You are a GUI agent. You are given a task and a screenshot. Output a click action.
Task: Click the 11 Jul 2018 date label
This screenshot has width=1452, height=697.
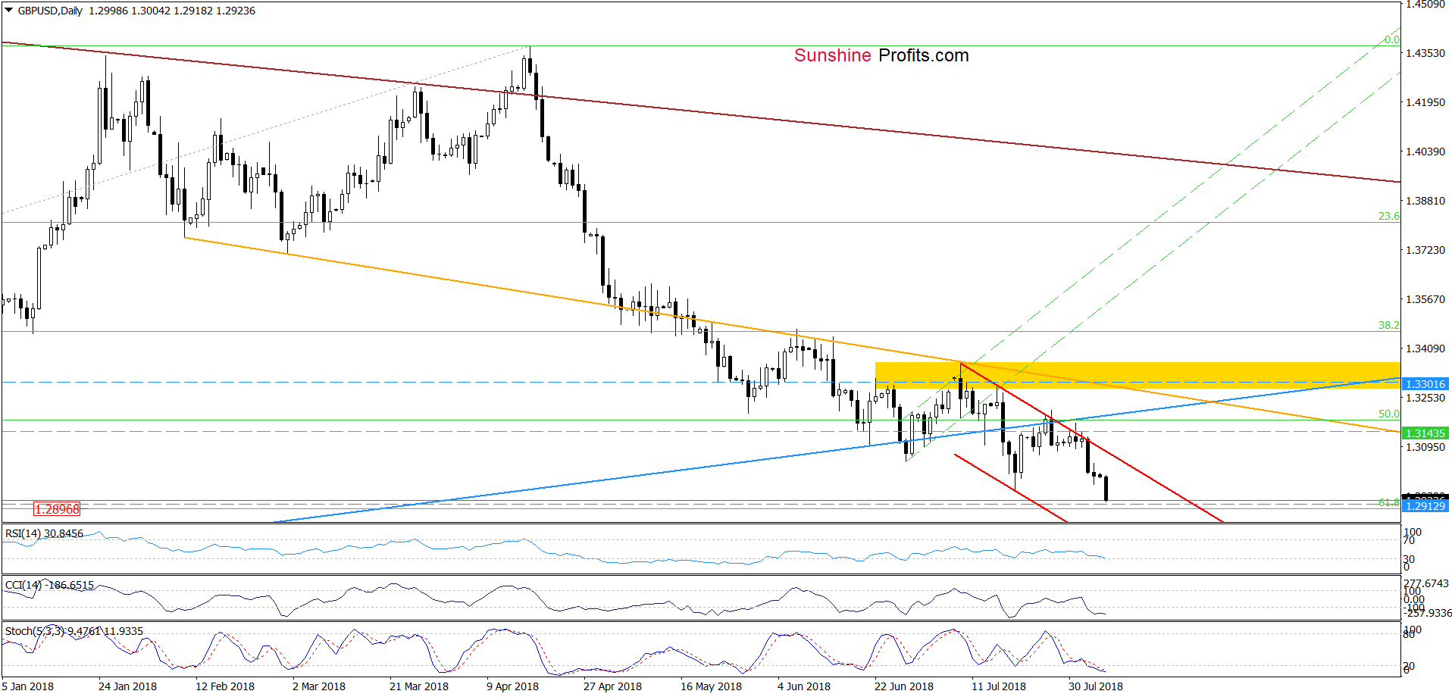point(999,686)
